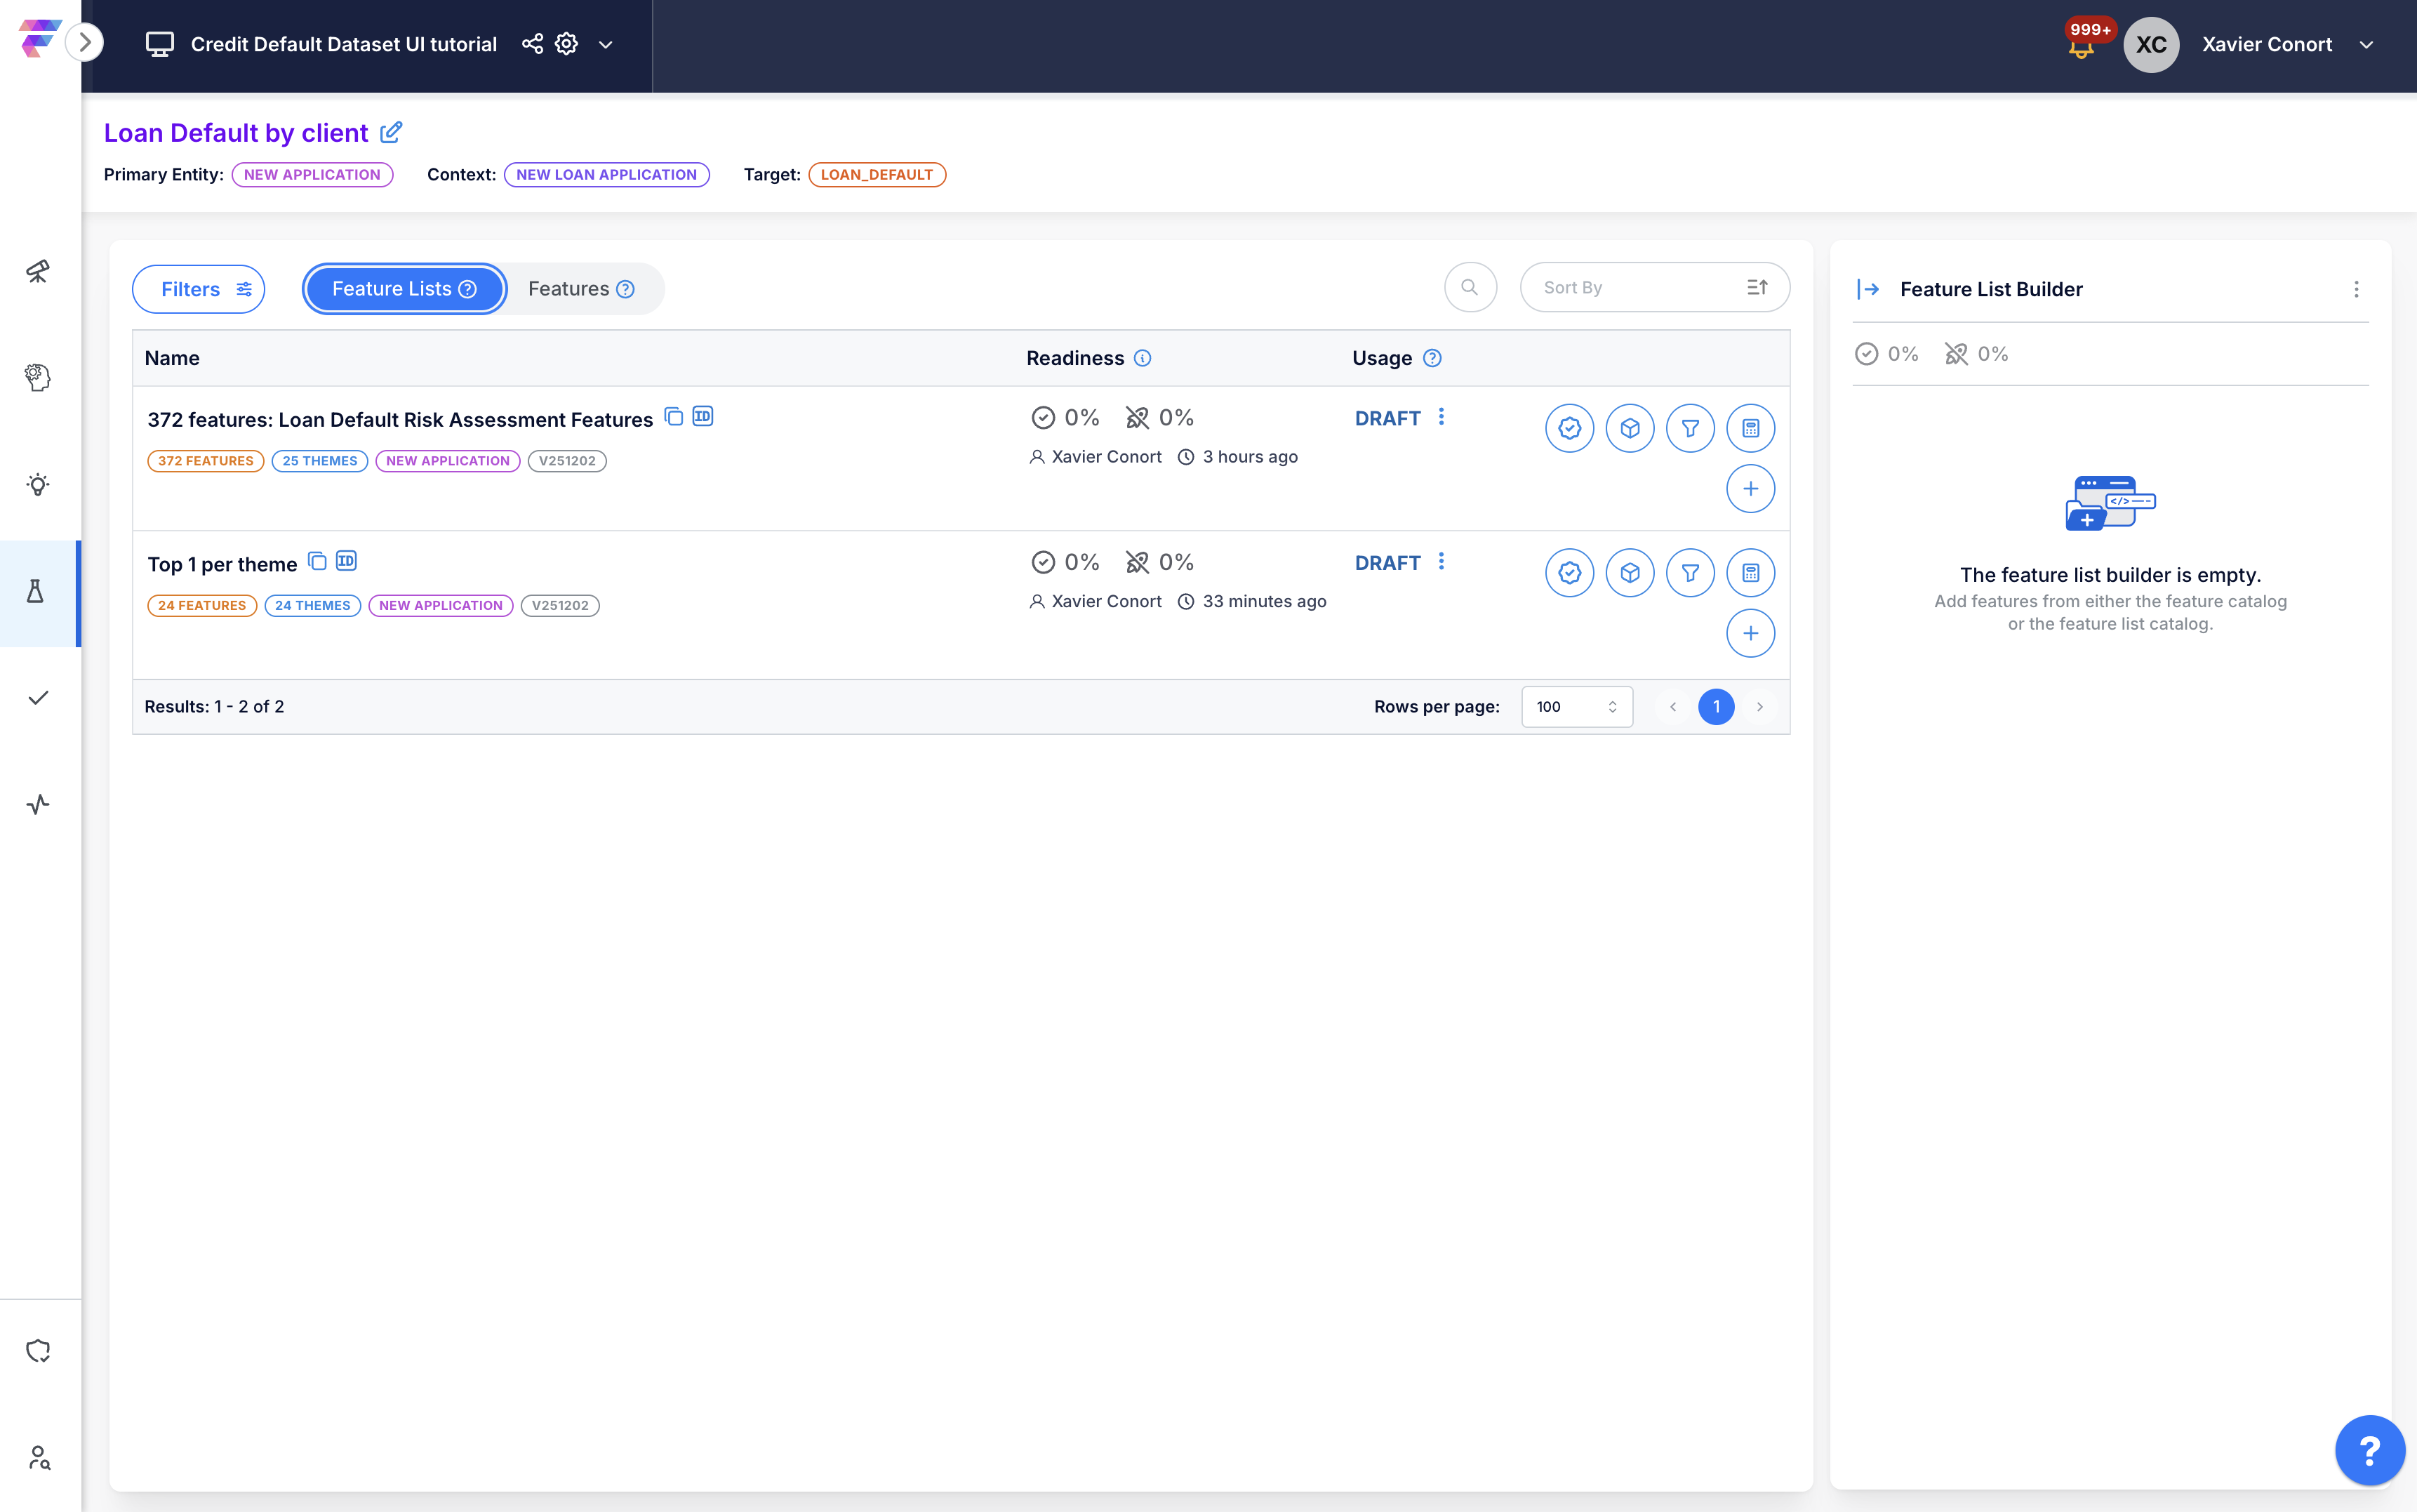2417x1512 pixels.
Task: Click the share icon in the top bar
Action: pyautogui.click(x=533, y=44)
